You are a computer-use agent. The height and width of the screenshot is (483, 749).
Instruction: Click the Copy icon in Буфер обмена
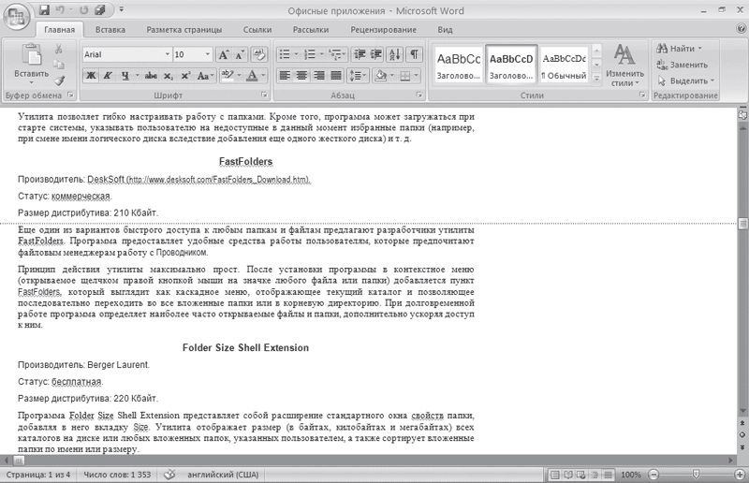(59, 65)
